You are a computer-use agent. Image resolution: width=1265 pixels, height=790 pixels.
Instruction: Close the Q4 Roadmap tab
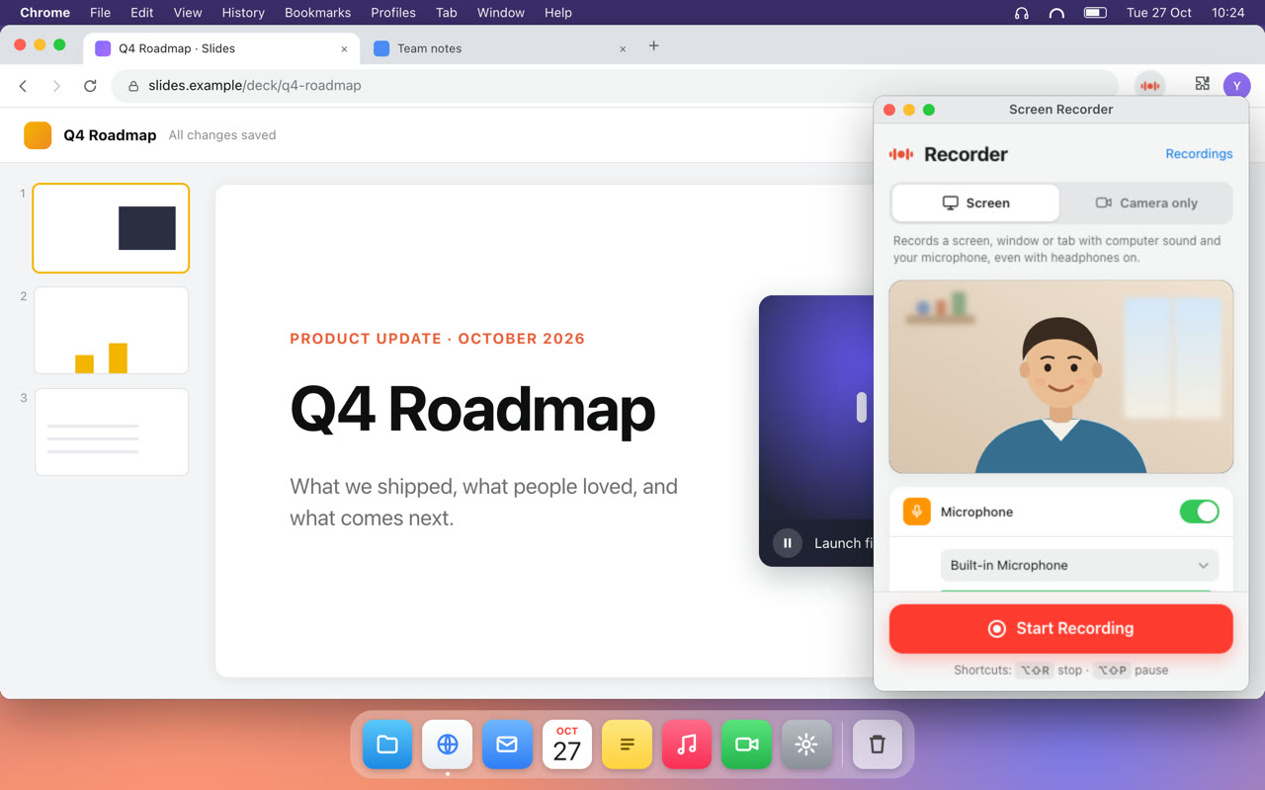pos(344,48)
